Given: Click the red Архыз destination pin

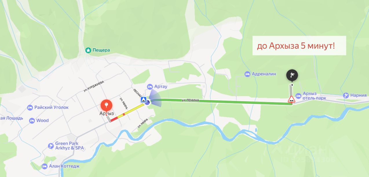Looking at the screenshot, I should 106,105.
